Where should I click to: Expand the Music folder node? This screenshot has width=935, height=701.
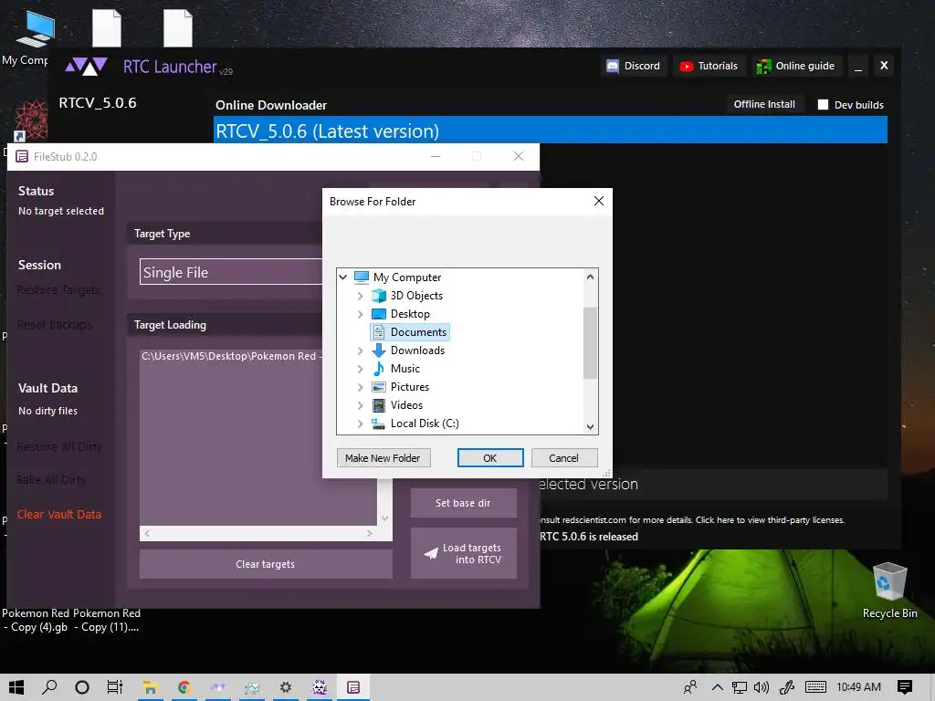(x=360, y=369)
